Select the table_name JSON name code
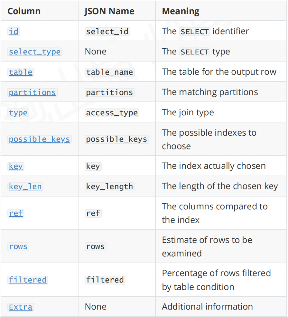 pos(110,72)
